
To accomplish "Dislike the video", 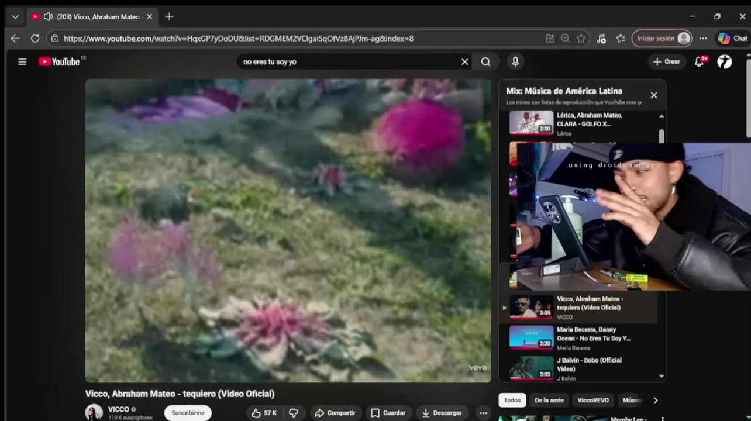I will (x=294, y=413).
